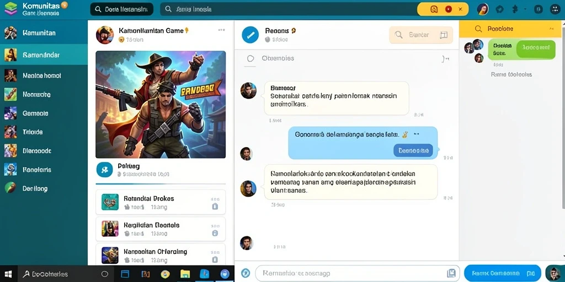Open the game banner artwork image
Viewport: 565px width, 282px height.
(x=161, y=104)
